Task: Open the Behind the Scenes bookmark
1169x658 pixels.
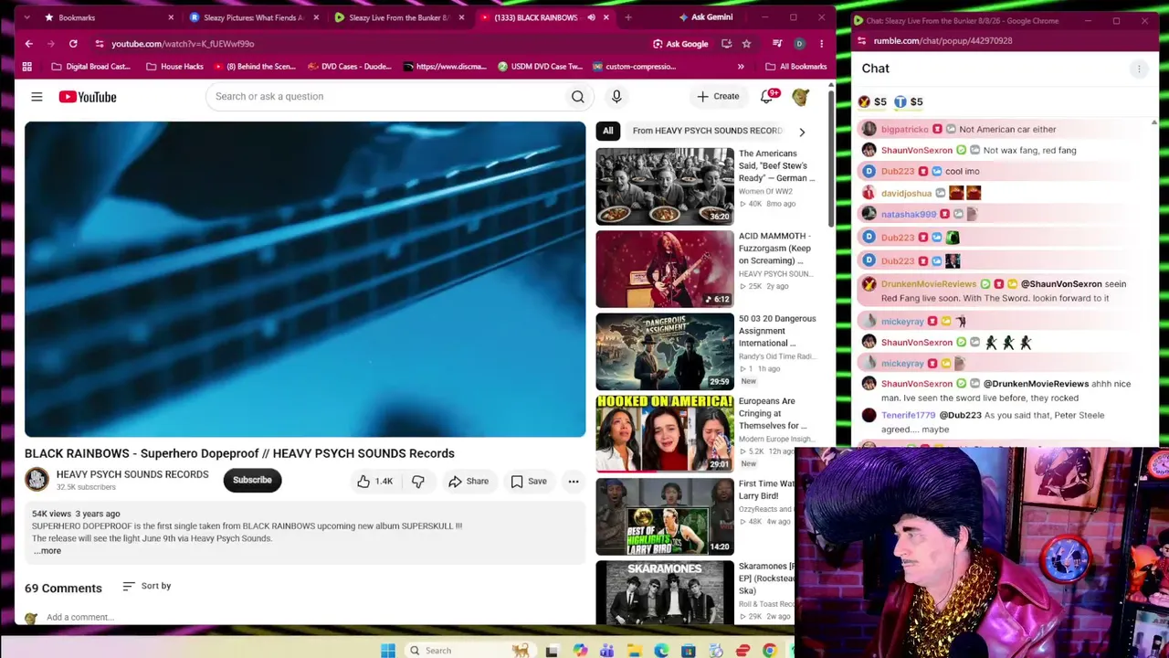Action: (x=254, y=66)
